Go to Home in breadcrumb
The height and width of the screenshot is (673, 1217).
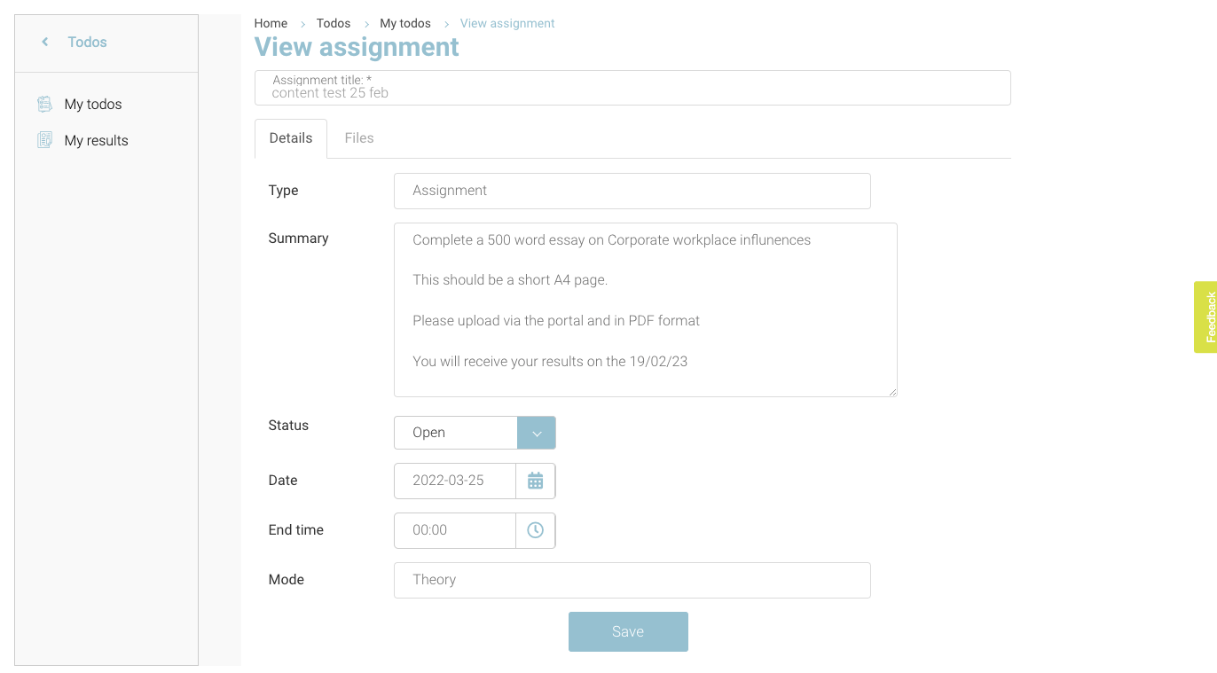click(271, 23)
